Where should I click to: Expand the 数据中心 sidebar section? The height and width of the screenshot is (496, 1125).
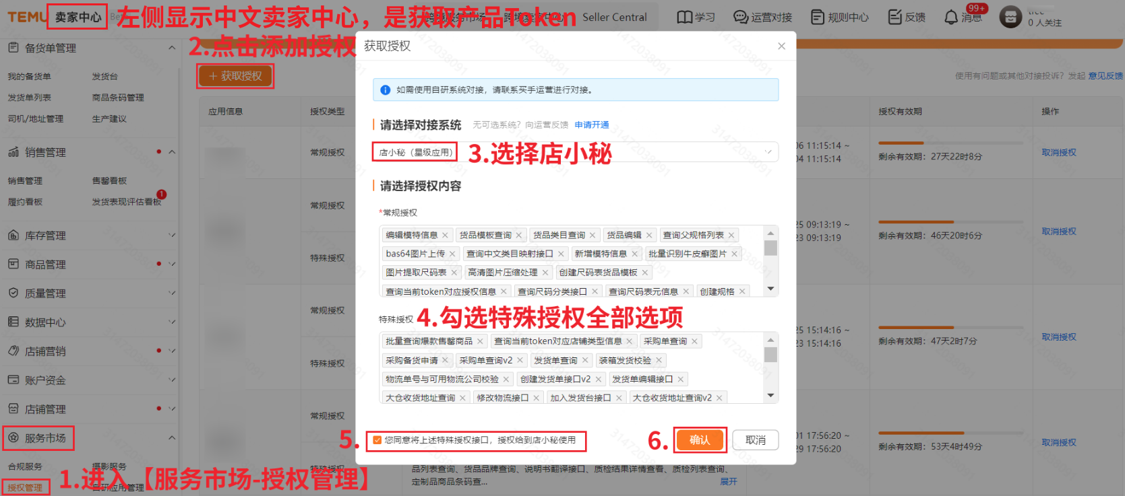point(172,322)
